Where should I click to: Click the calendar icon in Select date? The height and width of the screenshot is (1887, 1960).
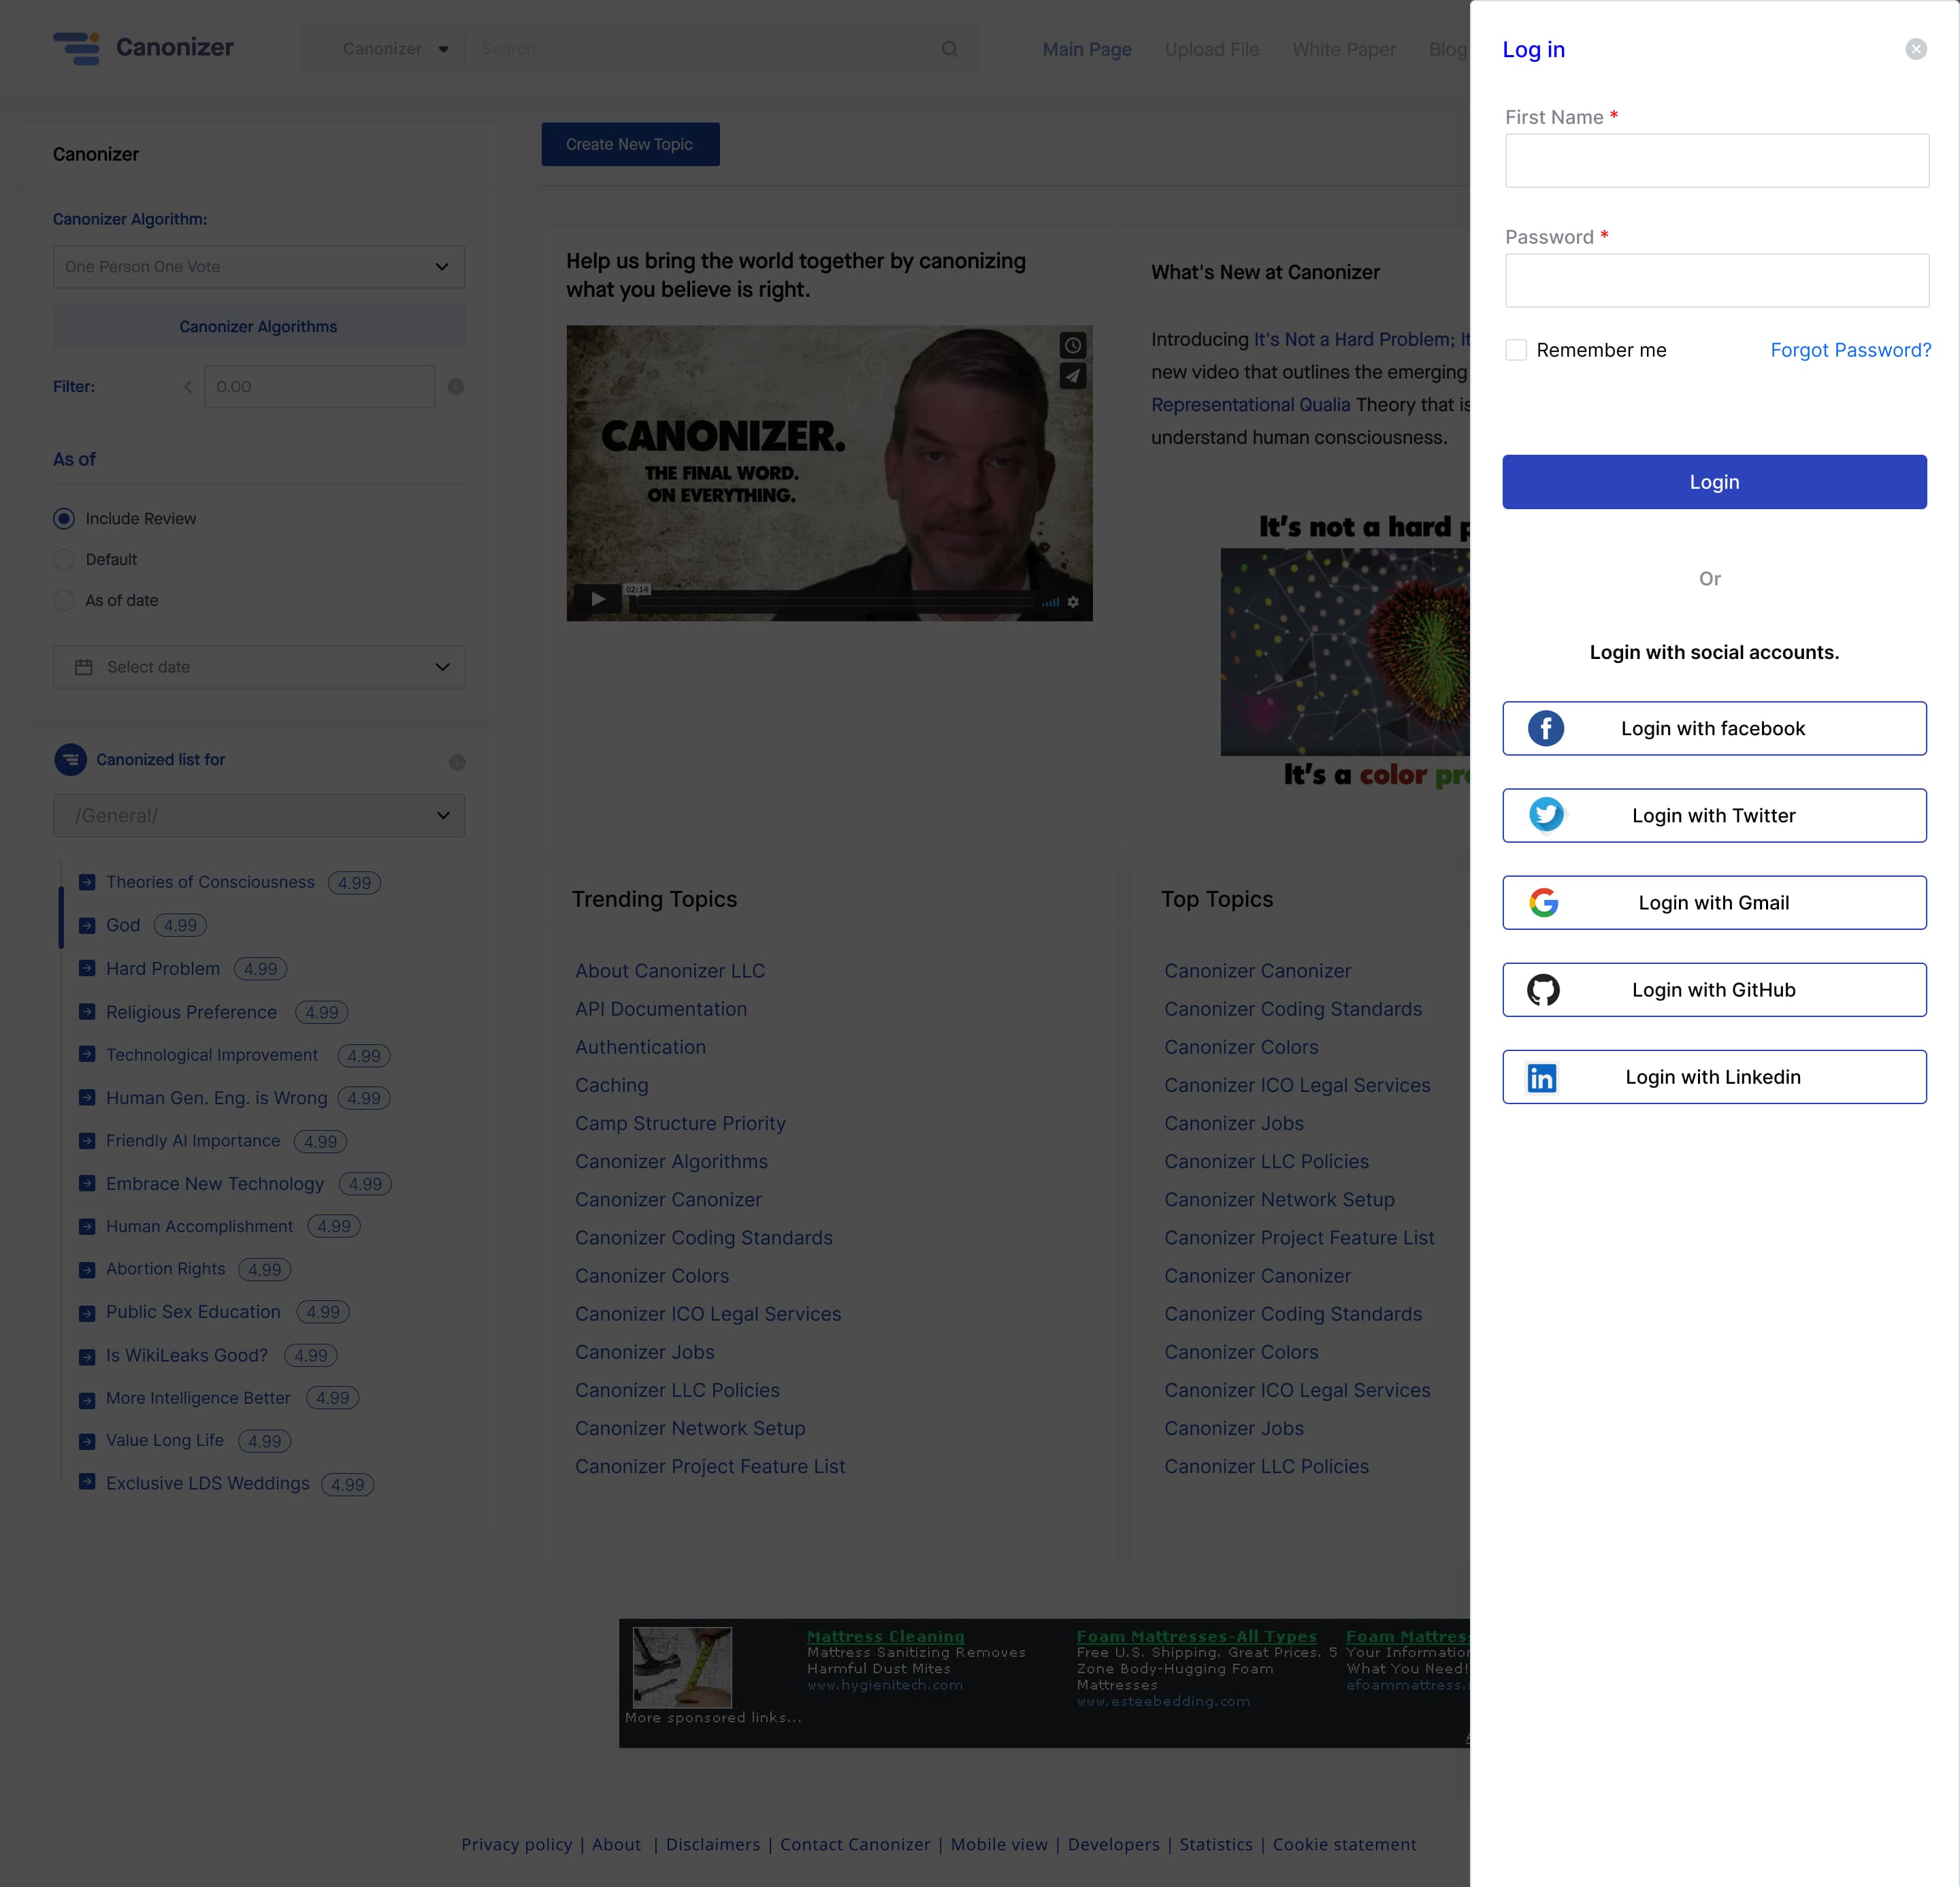83,667
